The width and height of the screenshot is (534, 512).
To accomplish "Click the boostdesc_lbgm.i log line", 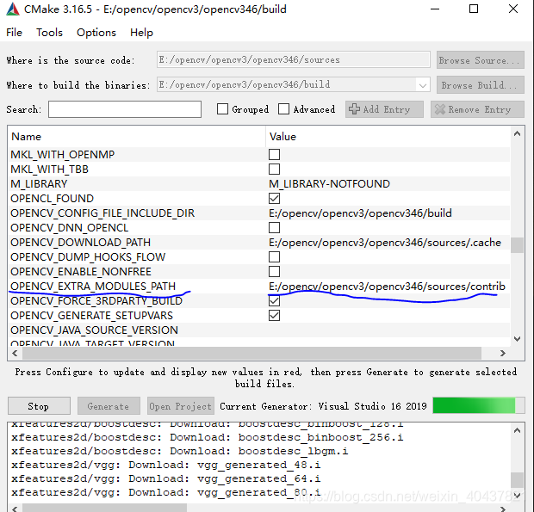I will point(179,451).
